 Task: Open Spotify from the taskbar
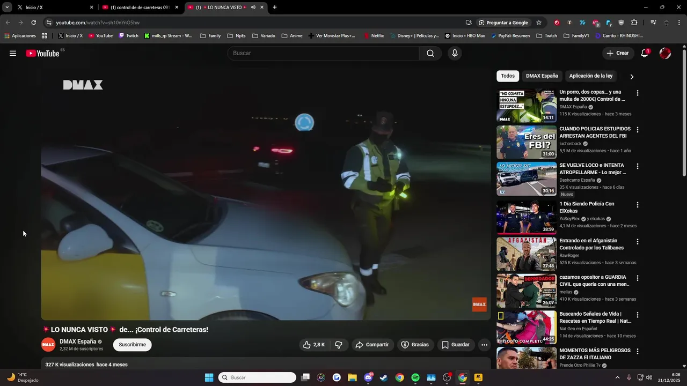pos(415,377)
